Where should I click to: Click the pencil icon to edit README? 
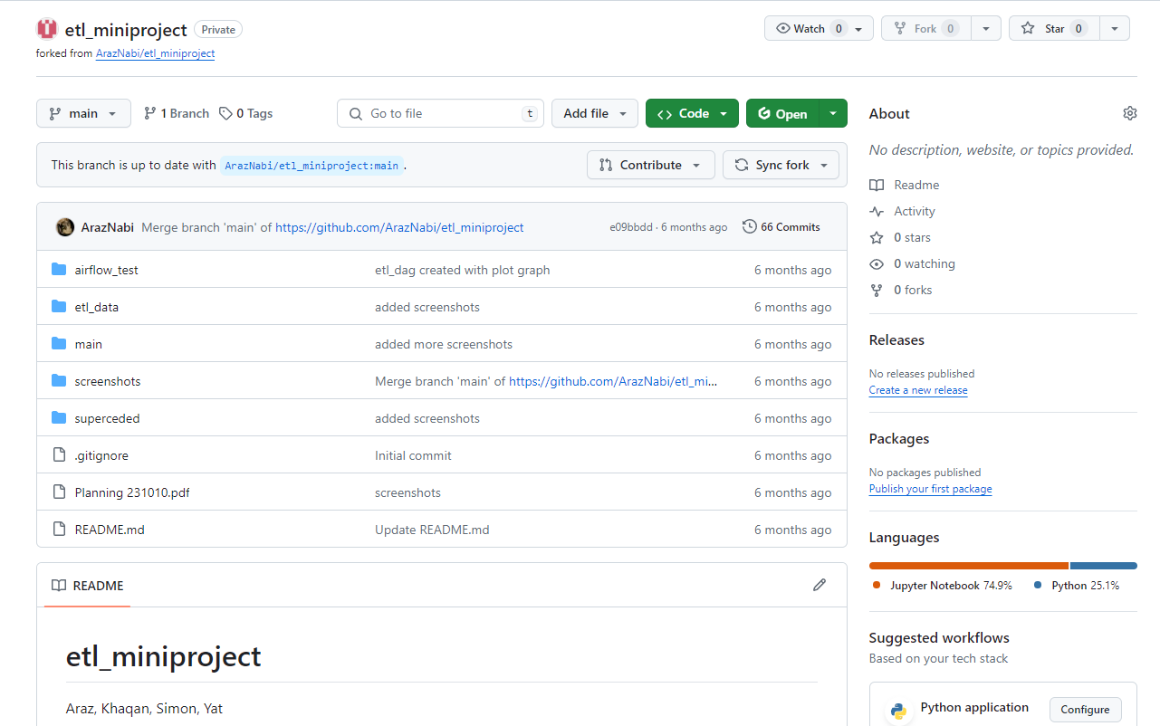pos(820,585)
